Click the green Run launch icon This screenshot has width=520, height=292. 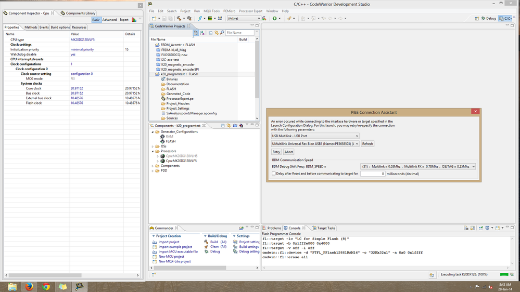click(275, 19)
